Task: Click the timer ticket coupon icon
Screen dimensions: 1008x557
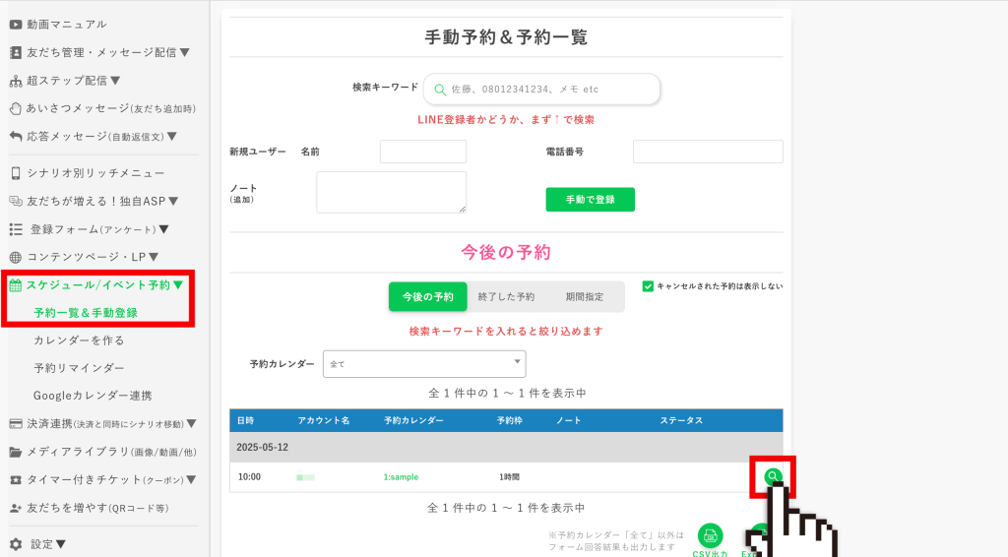Action: (16, 480)
